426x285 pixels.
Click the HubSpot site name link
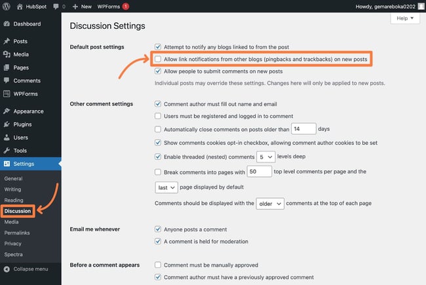(x=36, y=7)
